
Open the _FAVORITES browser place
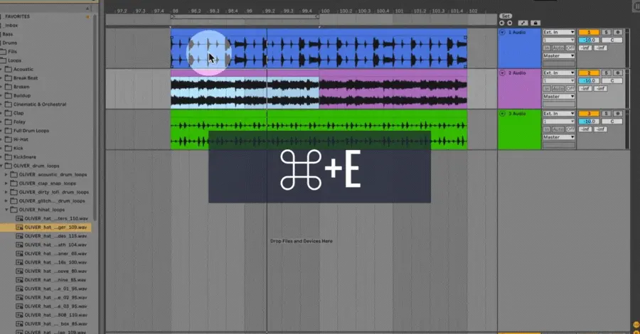(16, 17)
